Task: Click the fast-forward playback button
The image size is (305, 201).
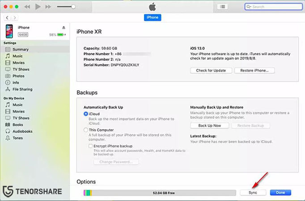Action: (x=48, y=7)
